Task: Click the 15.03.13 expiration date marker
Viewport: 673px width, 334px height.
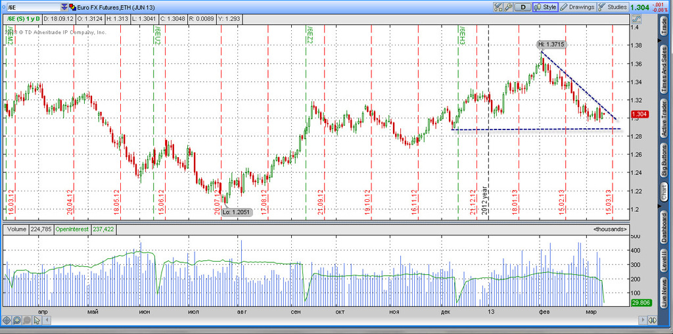Action: pos(608,203)
